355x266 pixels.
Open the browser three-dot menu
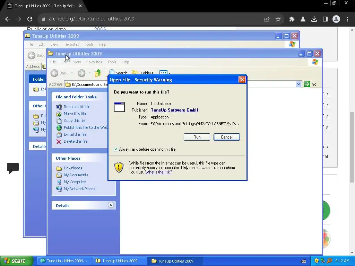[x=347, y=19]
